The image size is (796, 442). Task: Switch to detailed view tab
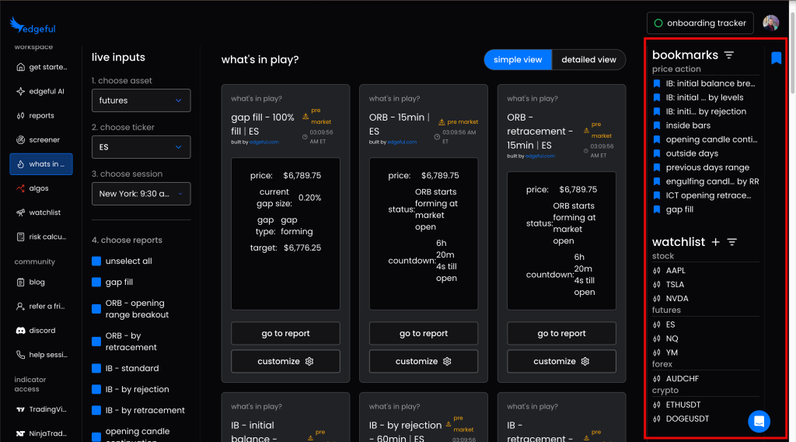[588, 60]
